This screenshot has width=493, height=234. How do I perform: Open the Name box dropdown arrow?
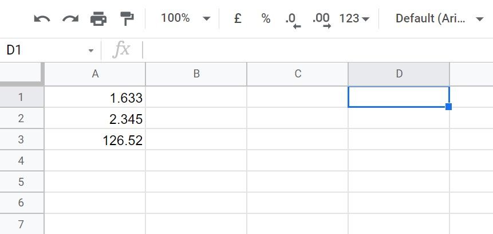pyautogui.click(x=90, y=50)
